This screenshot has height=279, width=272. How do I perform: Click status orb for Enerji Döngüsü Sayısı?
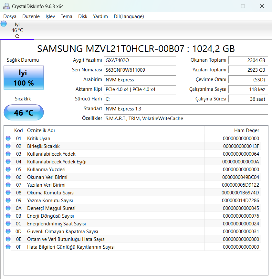point(8,216)
